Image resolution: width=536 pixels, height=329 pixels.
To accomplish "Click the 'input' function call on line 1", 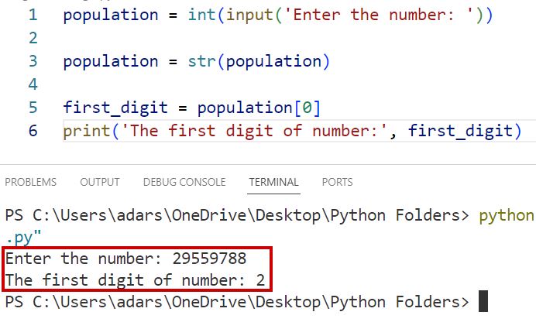I will (x=249, y=15).
